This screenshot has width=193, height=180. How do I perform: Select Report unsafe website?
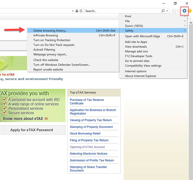tap(73, 69)
